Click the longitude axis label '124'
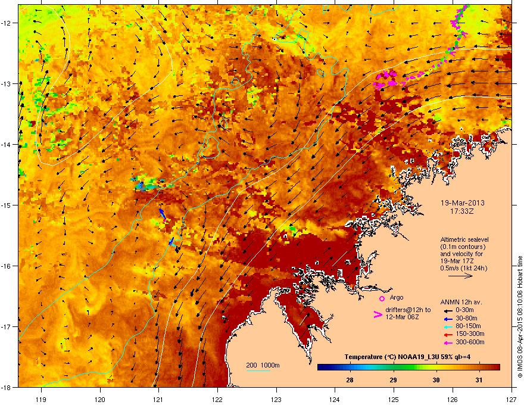 pyautogui.click(x=335, y=400)
